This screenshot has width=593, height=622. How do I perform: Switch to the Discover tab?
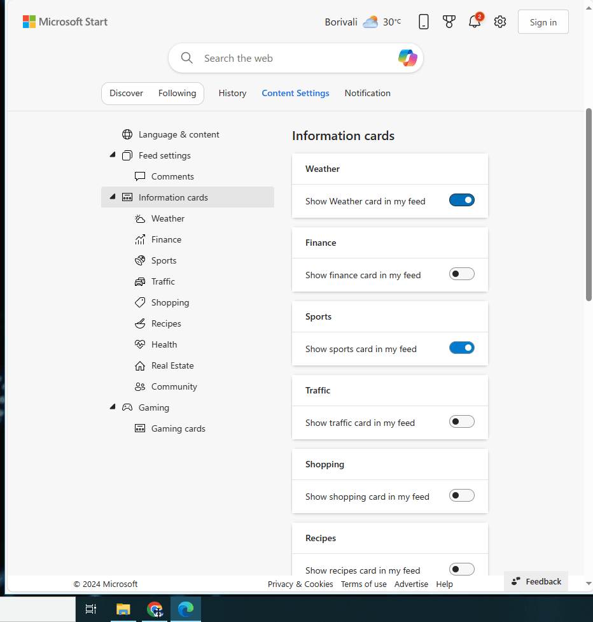(x=126, y=93)
